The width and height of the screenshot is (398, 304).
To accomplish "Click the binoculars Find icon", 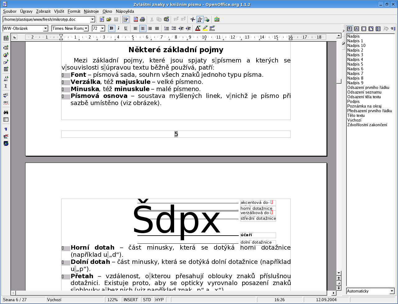I will coord(6,112).
